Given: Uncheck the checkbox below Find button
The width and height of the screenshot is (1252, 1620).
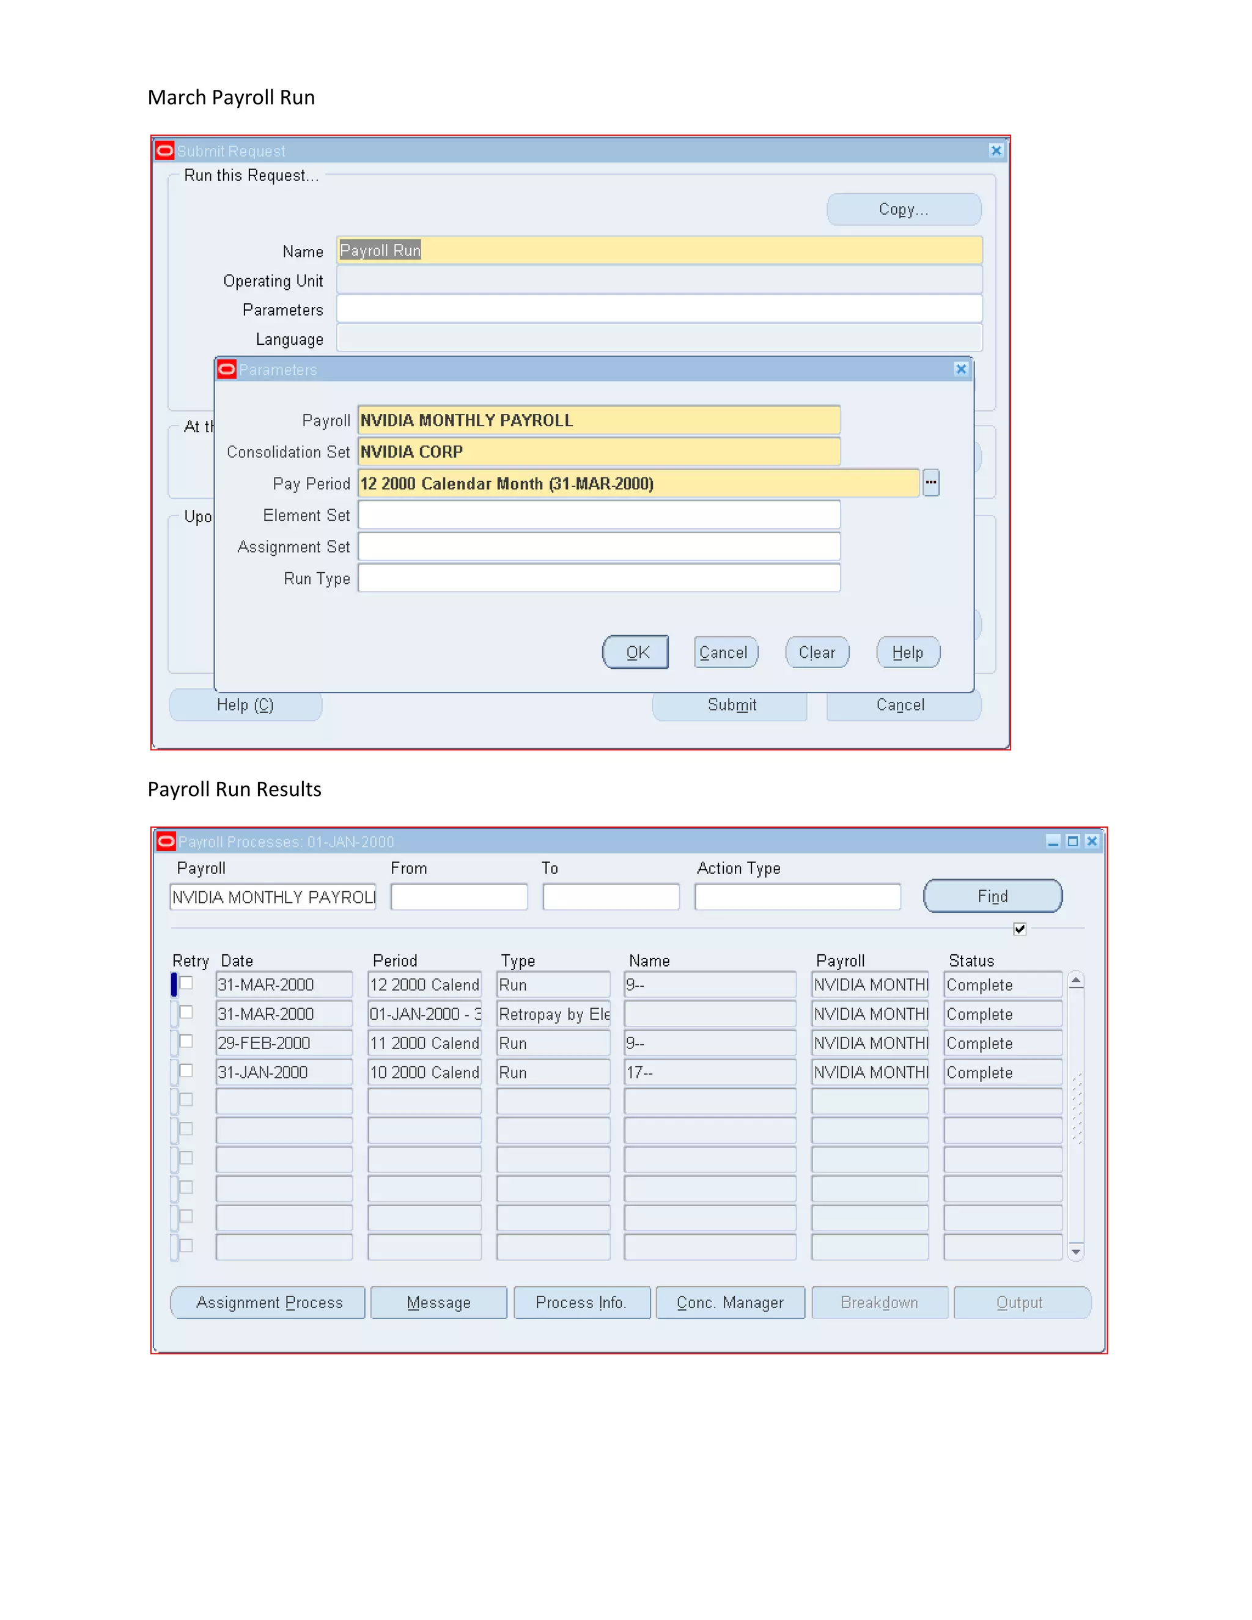Looking at the screenshot, I should [x=1020, y=929].
